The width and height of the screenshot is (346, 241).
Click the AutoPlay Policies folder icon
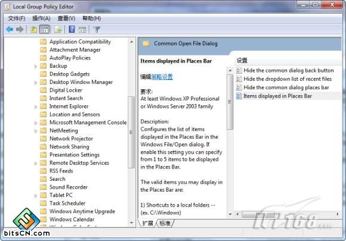[43, 58]
